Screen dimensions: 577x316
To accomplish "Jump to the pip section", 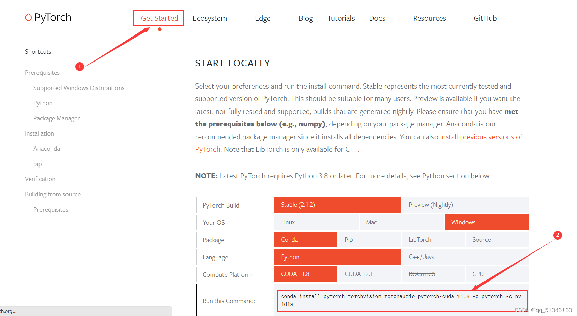I will pyautogui.click(x=37, y=164).
